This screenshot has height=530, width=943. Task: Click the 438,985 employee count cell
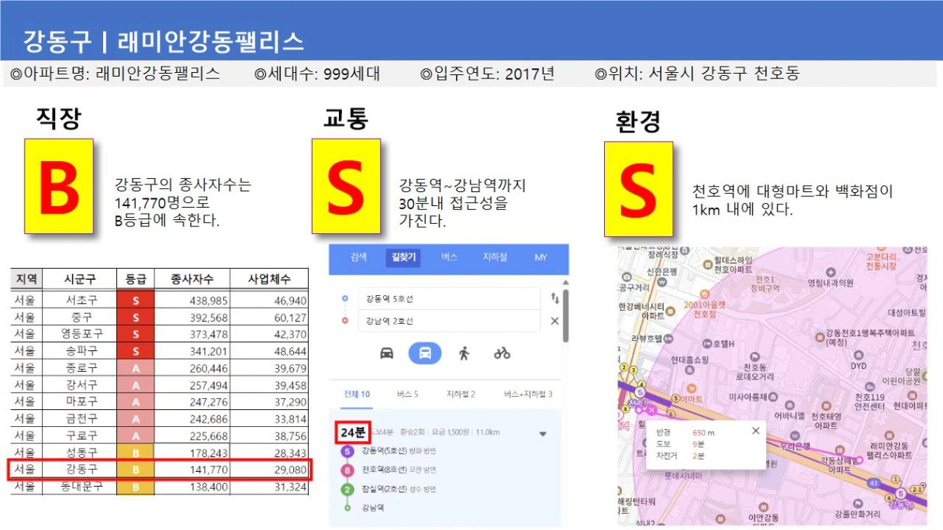pos(193,300)
